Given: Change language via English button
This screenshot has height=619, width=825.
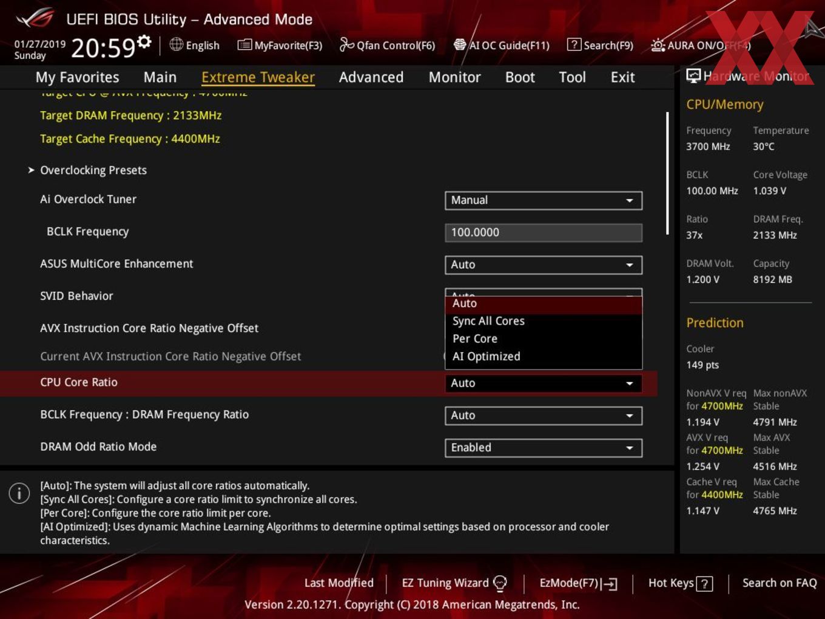Looking at the screenshot, I should tap(194, 45).
